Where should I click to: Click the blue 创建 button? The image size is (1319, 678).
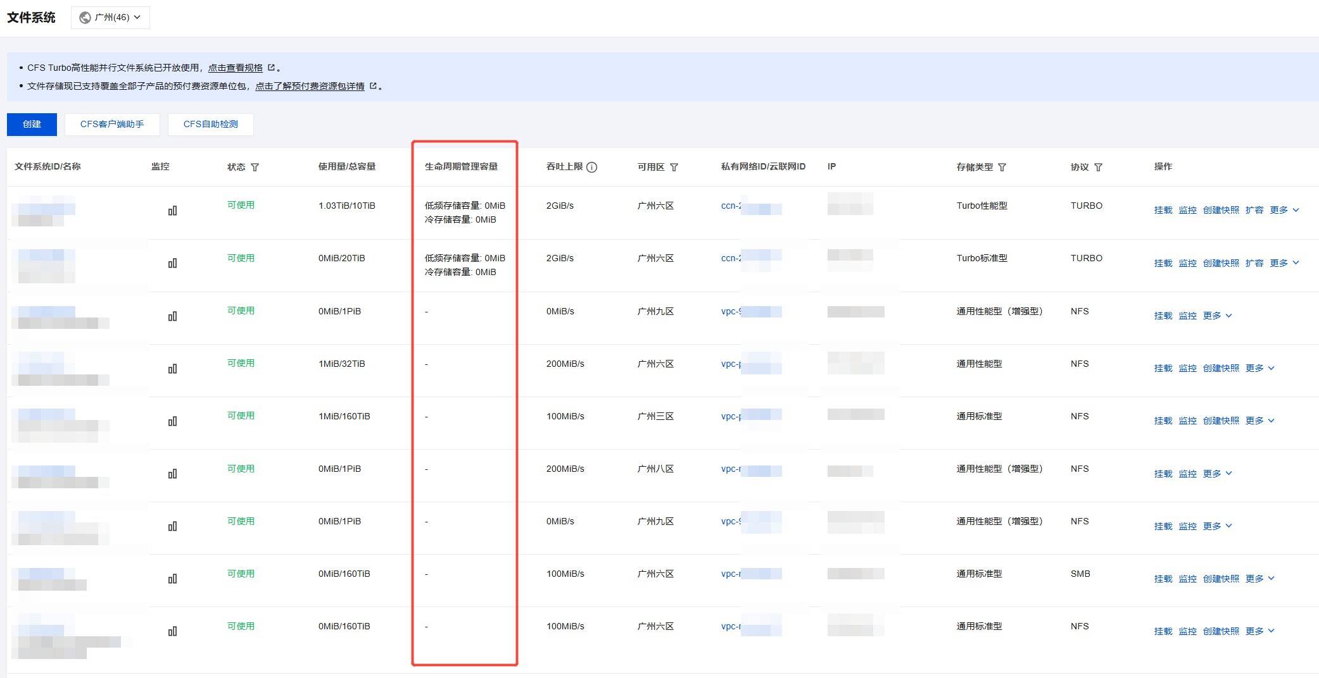click(x=32, y=125)
